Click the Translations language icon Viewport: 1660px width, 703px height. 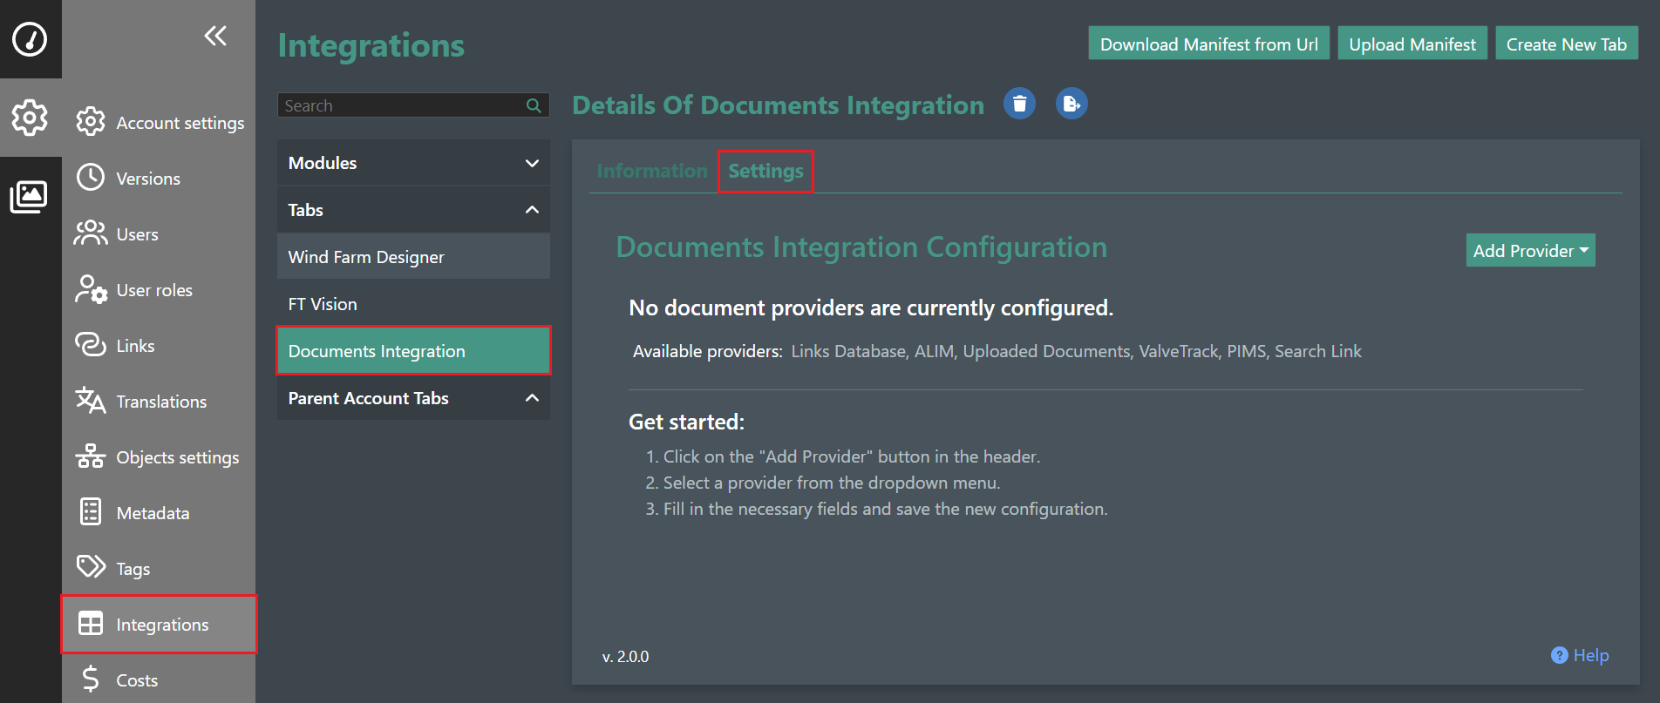(x=91, y=401)
